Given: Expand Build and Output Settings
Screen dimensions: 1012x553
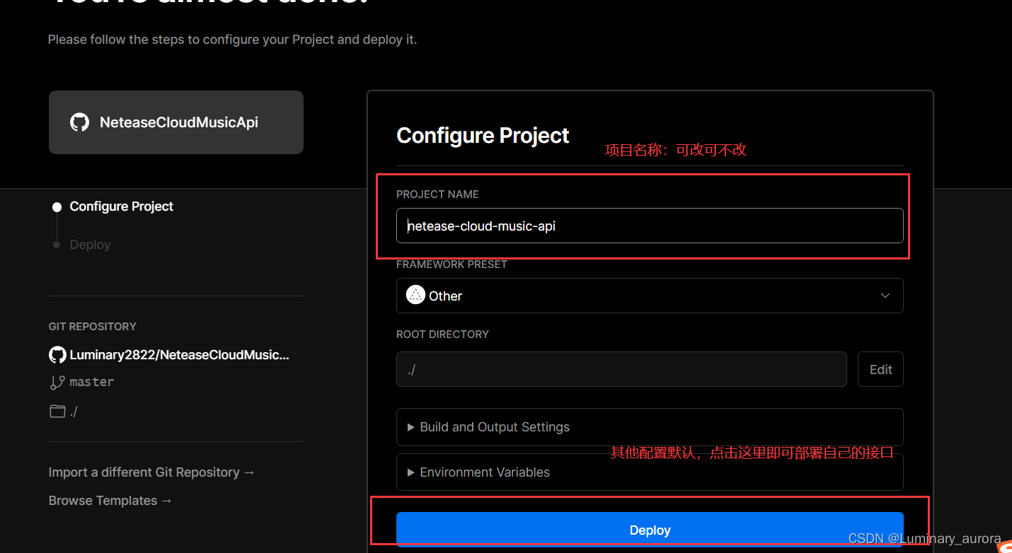Looking at the screenshot, I should 650,427.
